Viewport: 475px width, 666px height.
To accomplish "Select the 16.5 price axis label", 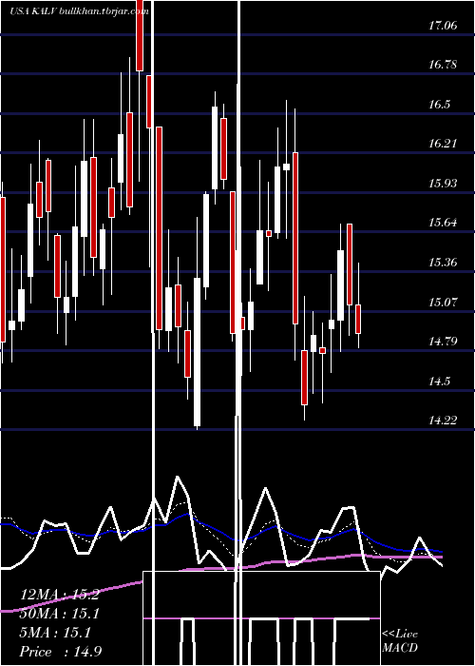I will 439,105.
